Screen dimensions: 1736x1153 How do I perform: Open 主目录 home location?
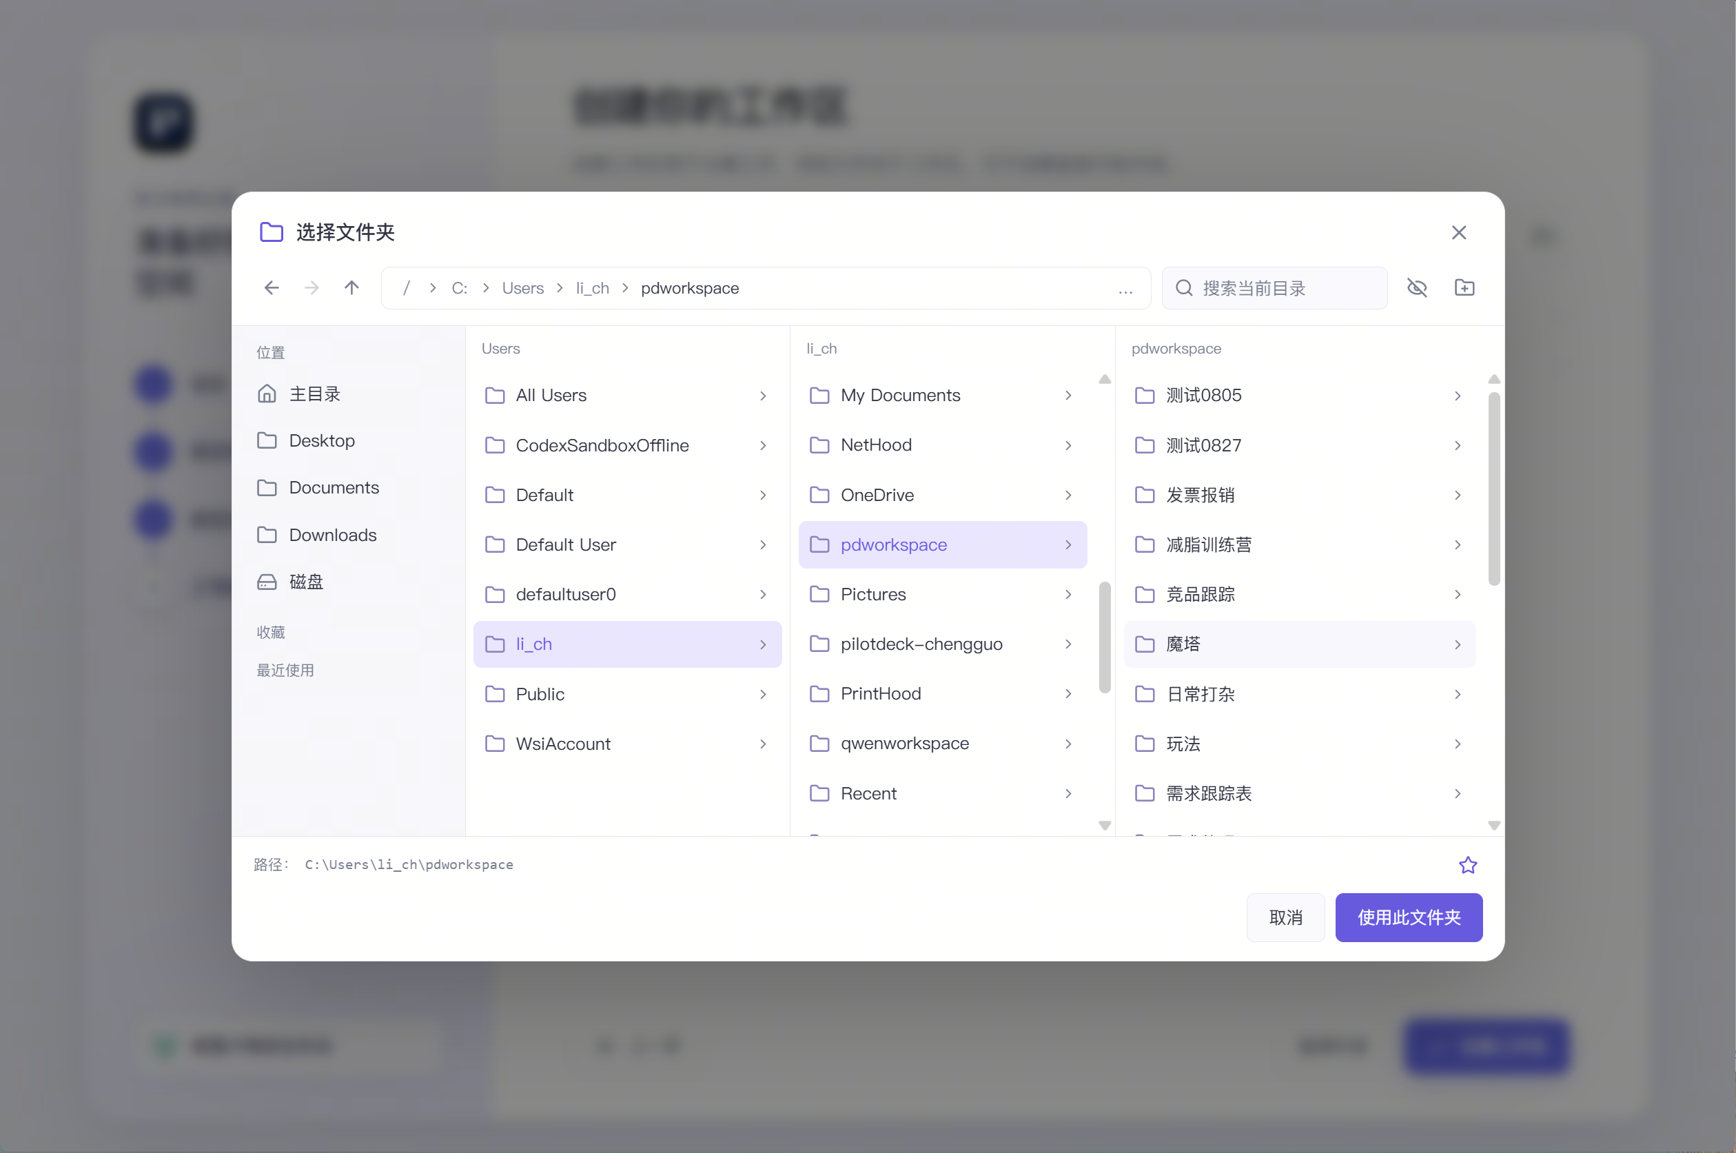point(349,394)
